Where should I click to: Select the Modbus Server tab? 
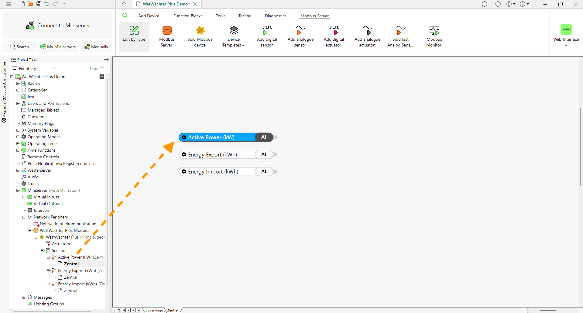[x=314, y=16]
